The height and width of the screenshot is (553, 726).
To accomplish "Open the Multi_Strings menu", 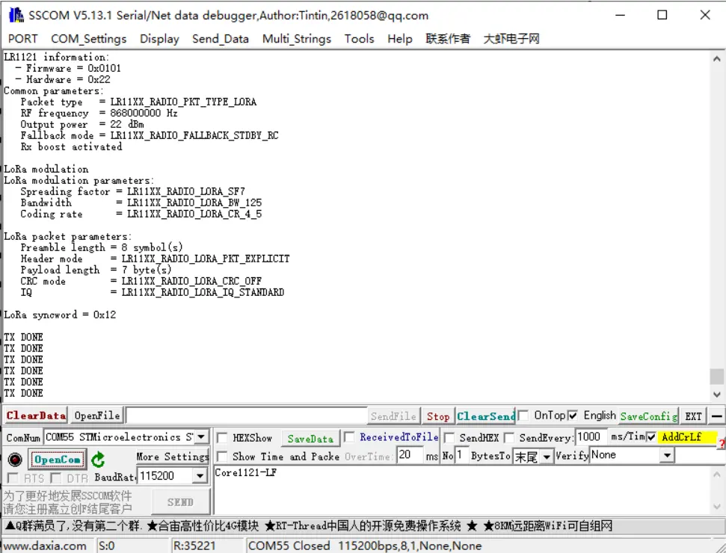I will coord(296,39).
